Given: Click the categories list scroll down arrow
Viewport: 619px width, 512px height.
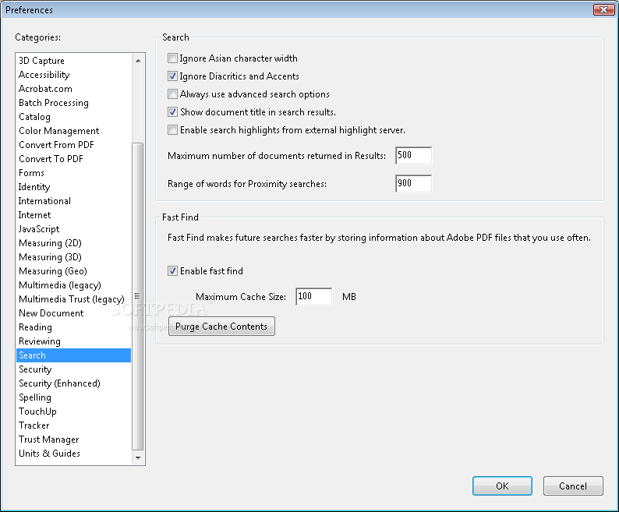Looking at the screenshot, I should 138,458.
